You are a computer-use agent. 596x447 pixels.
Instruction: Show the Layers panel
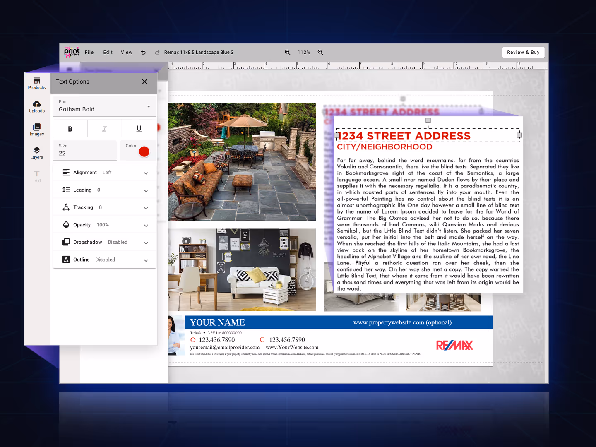[x=36, y=153]
